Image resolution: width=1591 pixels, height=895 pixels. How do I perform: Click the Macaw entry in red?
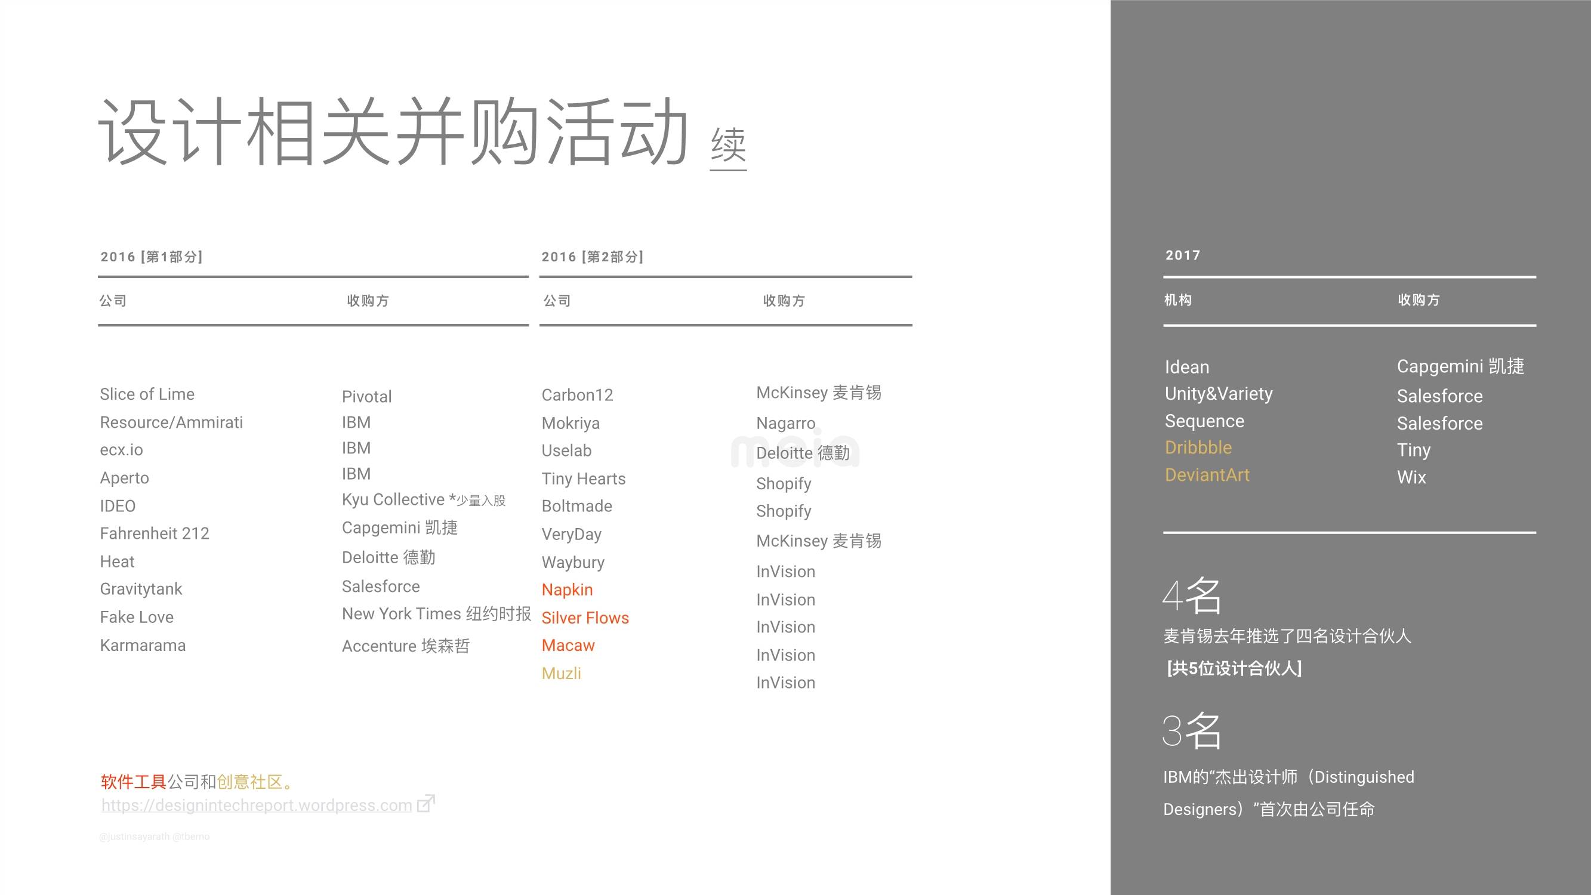click(568, 646)
